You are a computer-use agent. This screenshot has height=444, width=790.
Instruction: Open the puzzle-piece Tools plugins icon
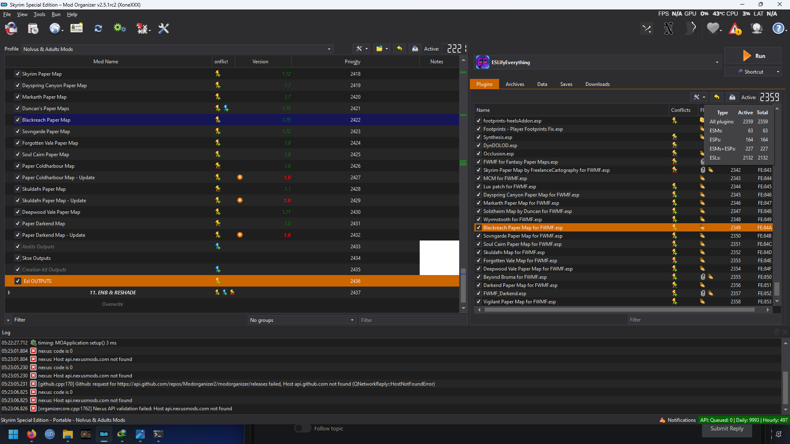pos(142,28)
